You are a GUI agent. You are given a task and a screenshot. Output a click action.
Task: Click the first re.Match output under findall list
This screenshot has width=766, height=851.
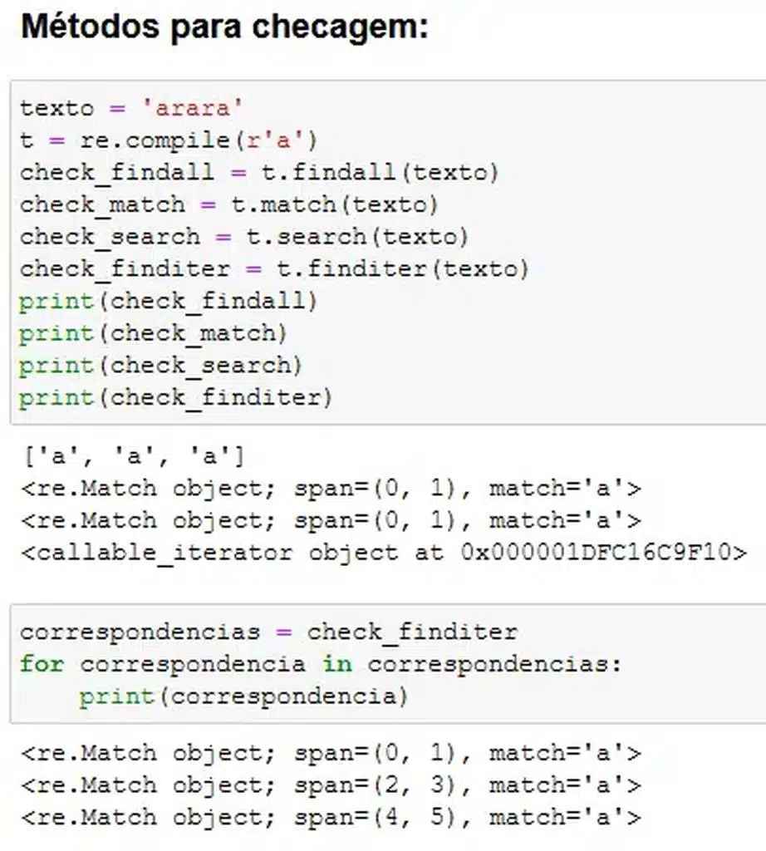[x=331, y=489]
